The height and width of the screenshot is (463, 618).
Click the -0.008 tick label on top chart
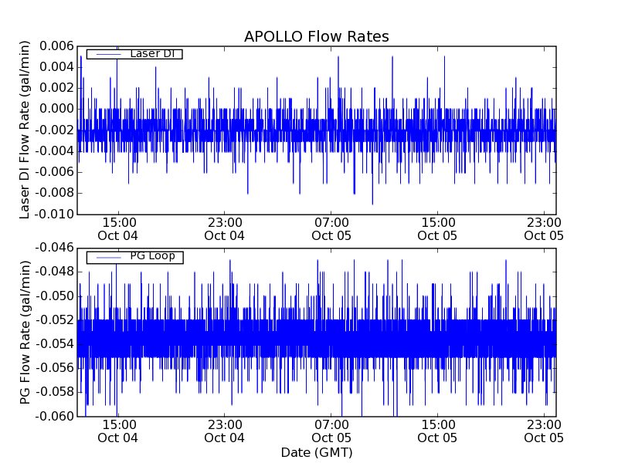coord(54,194)
